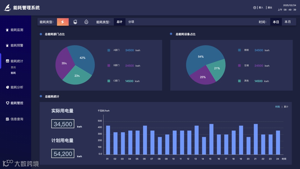300x169 pixels.
Task: Select the water droplet energy type icon
Action: tap(86, 22)
